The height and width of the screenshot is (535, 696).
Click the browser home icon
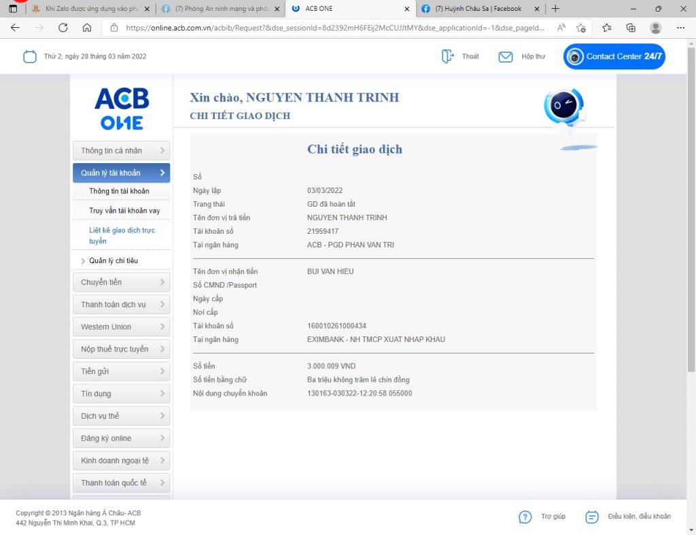click(87, 28)
